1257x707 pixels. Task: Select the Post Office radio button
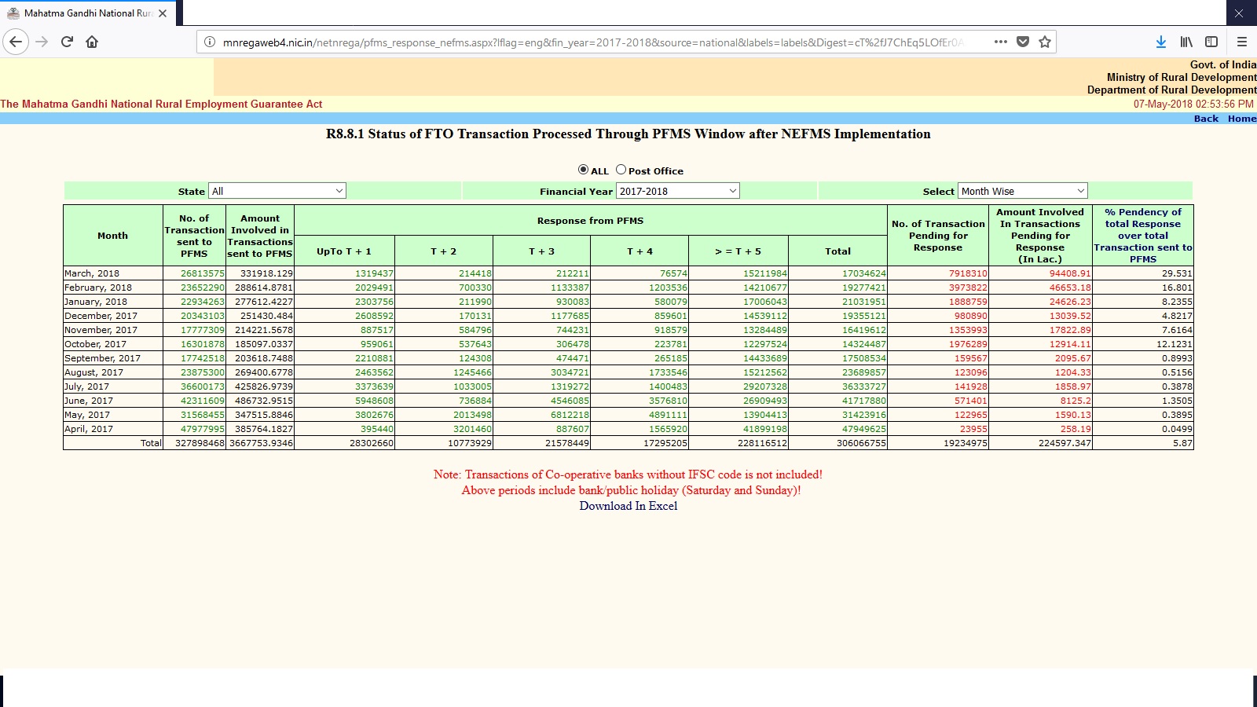[x=621, y=170]
